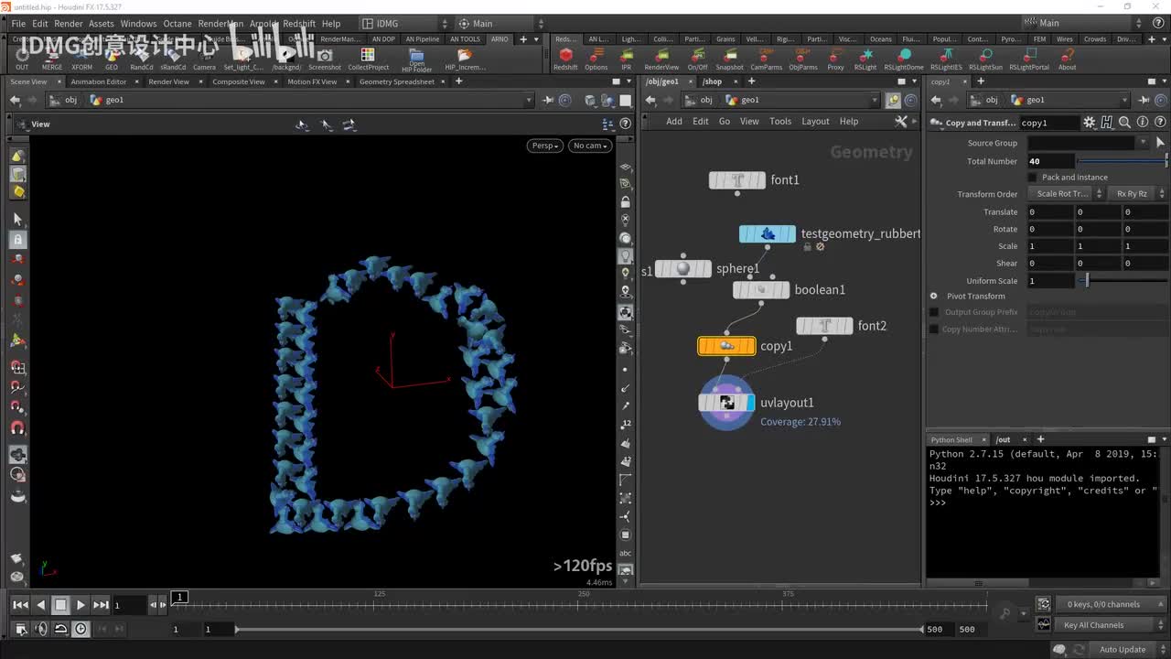Click the Auto Update button
The height and width of the screenshot is (659, 1171).
1122,650
